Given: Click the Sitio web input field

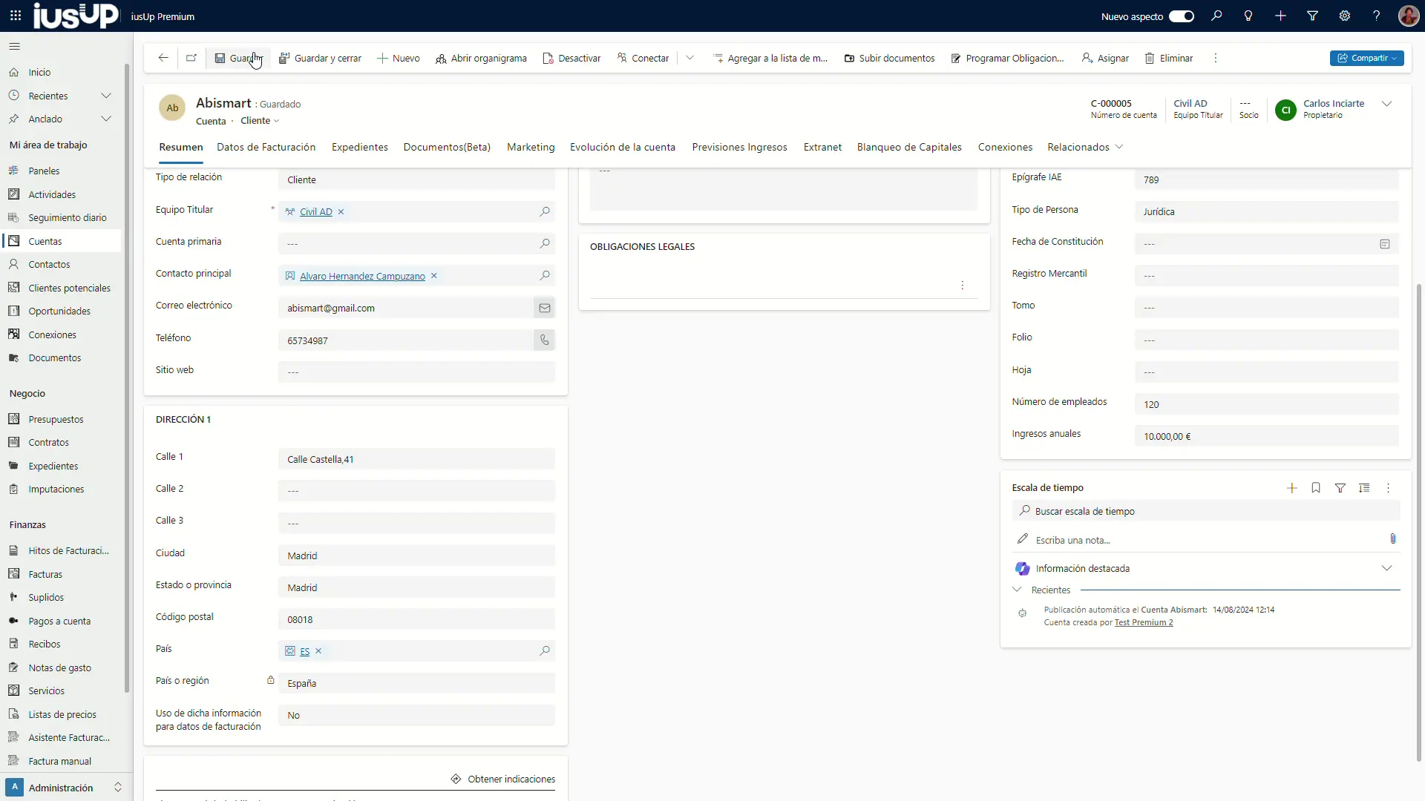Looking at the screenshot, I should pyautogui.click(x=416, y=372).
